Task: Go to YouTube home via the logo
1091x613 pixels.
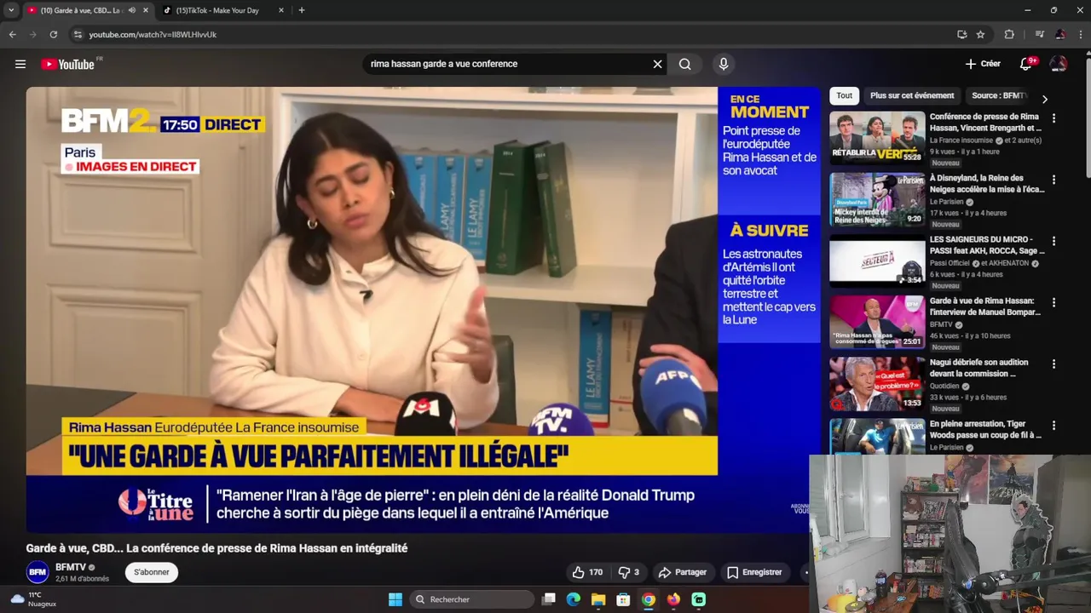Action: point(67,64)
